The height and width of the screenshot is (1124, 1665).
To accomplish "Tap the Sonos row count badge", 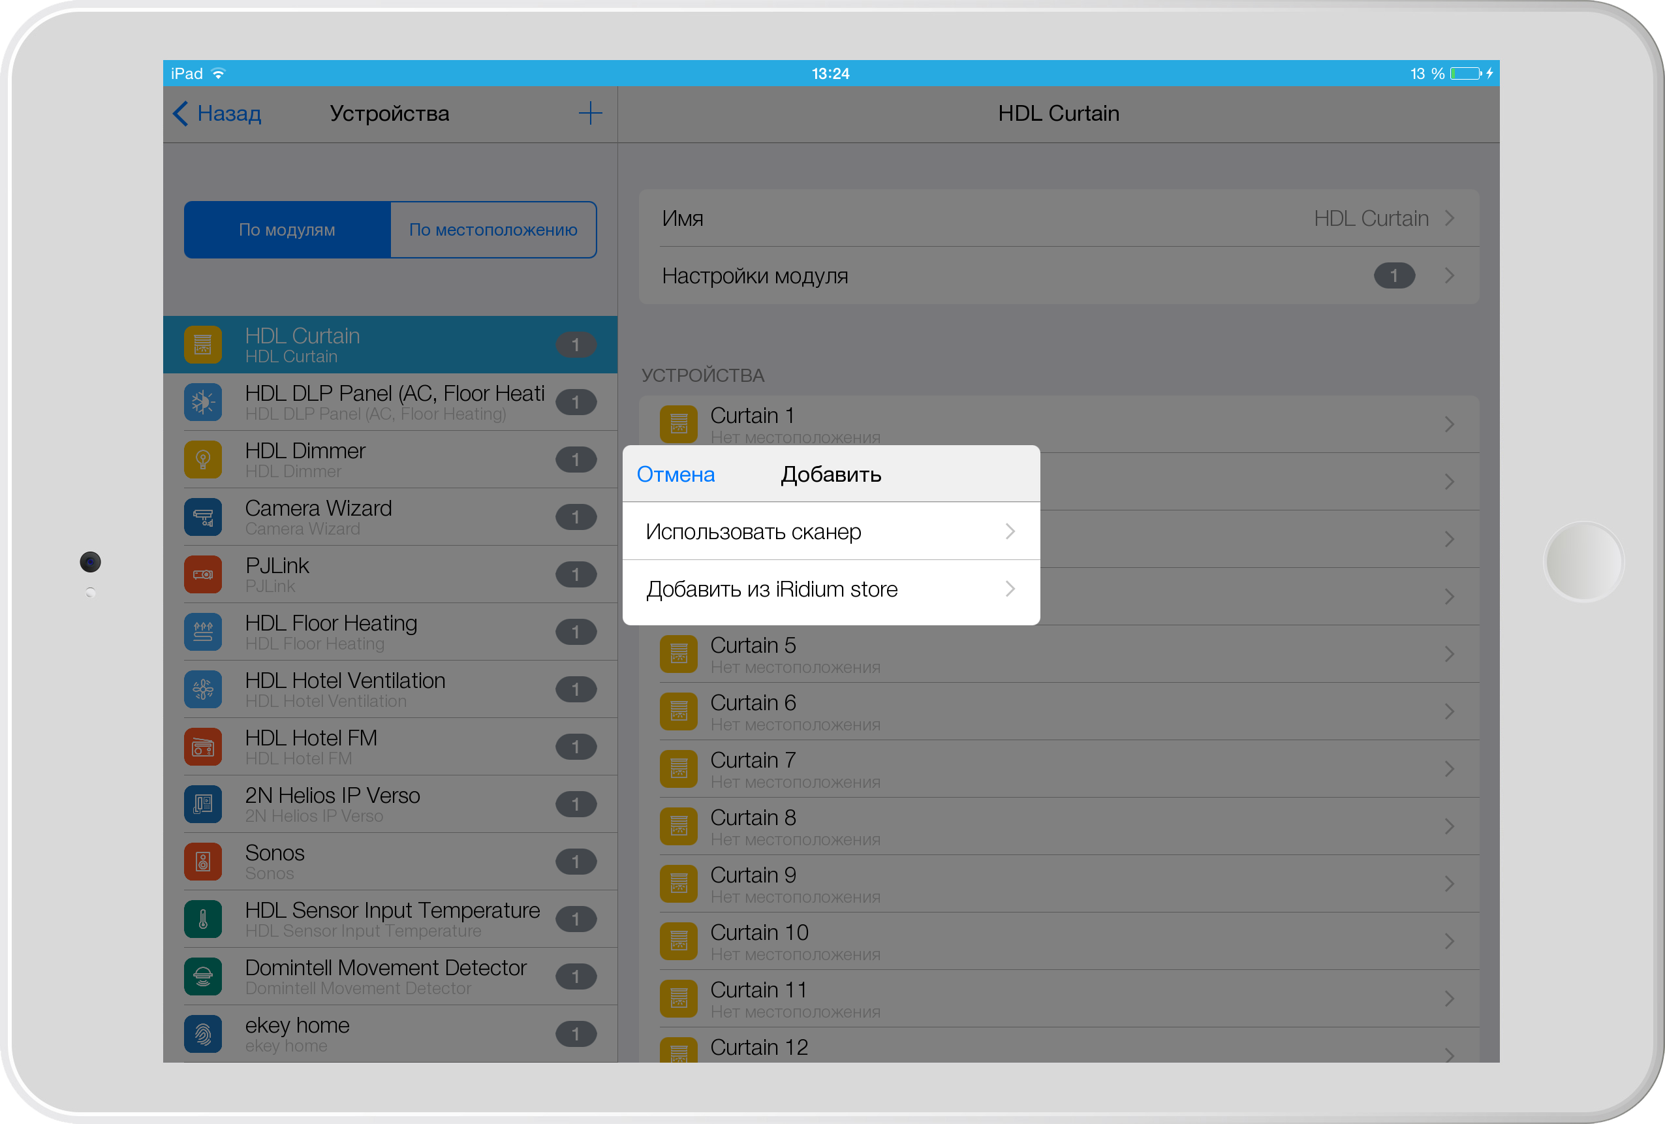I will point(575,862).
